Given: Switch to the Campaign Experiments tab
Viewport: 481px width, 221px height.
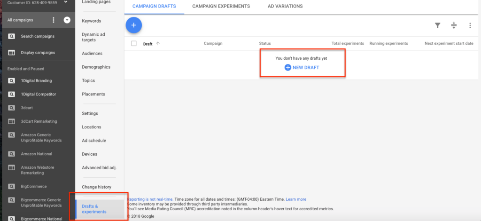Looking at the screenshot, I should 221,6.
